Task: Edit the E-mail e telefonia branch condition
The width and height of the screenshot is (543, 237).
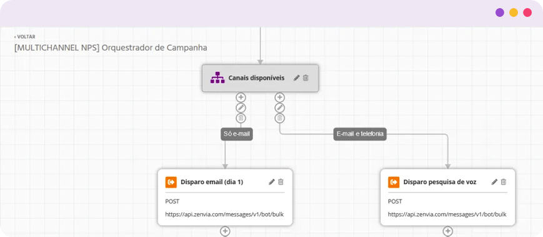Action: pyautogui.click(x=279, y=108)
